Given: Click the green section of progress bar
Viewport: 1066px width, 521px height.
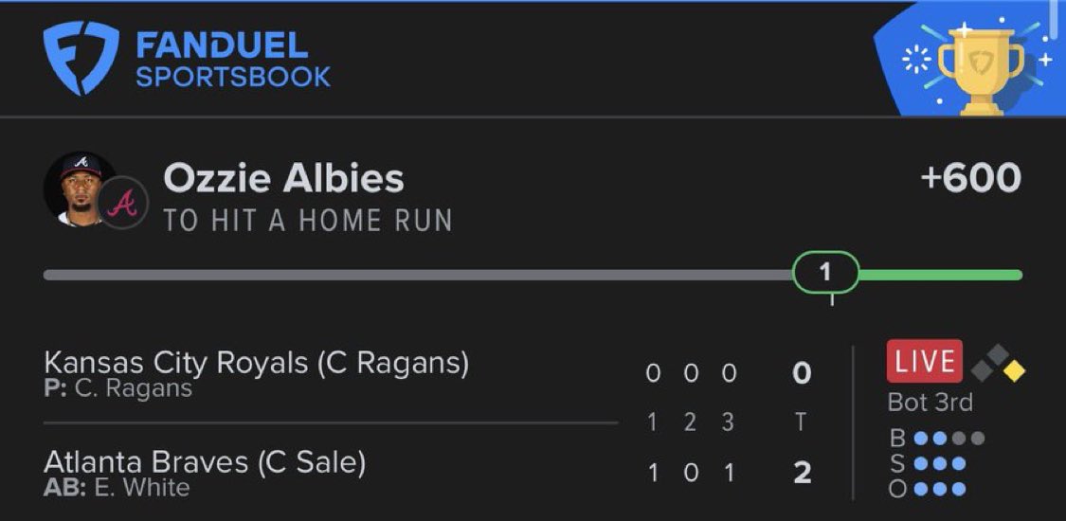Looking at the screenshot, I should 941,276.
